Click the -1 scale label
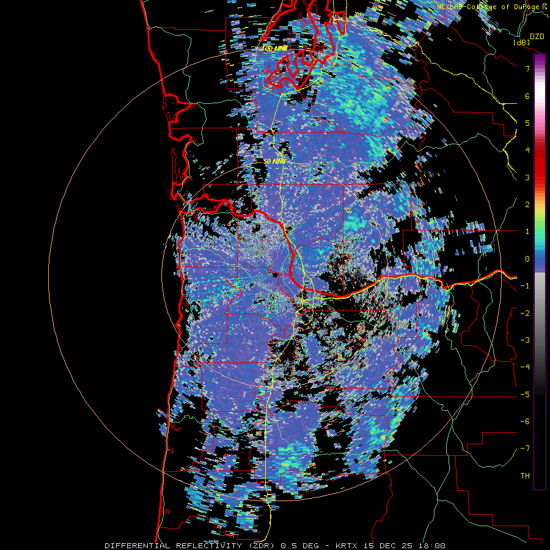The width and height of the screenshot is (550, 550). coord(525,286)
